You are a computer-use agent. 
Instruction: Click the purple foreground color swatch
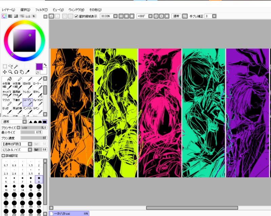39,66
